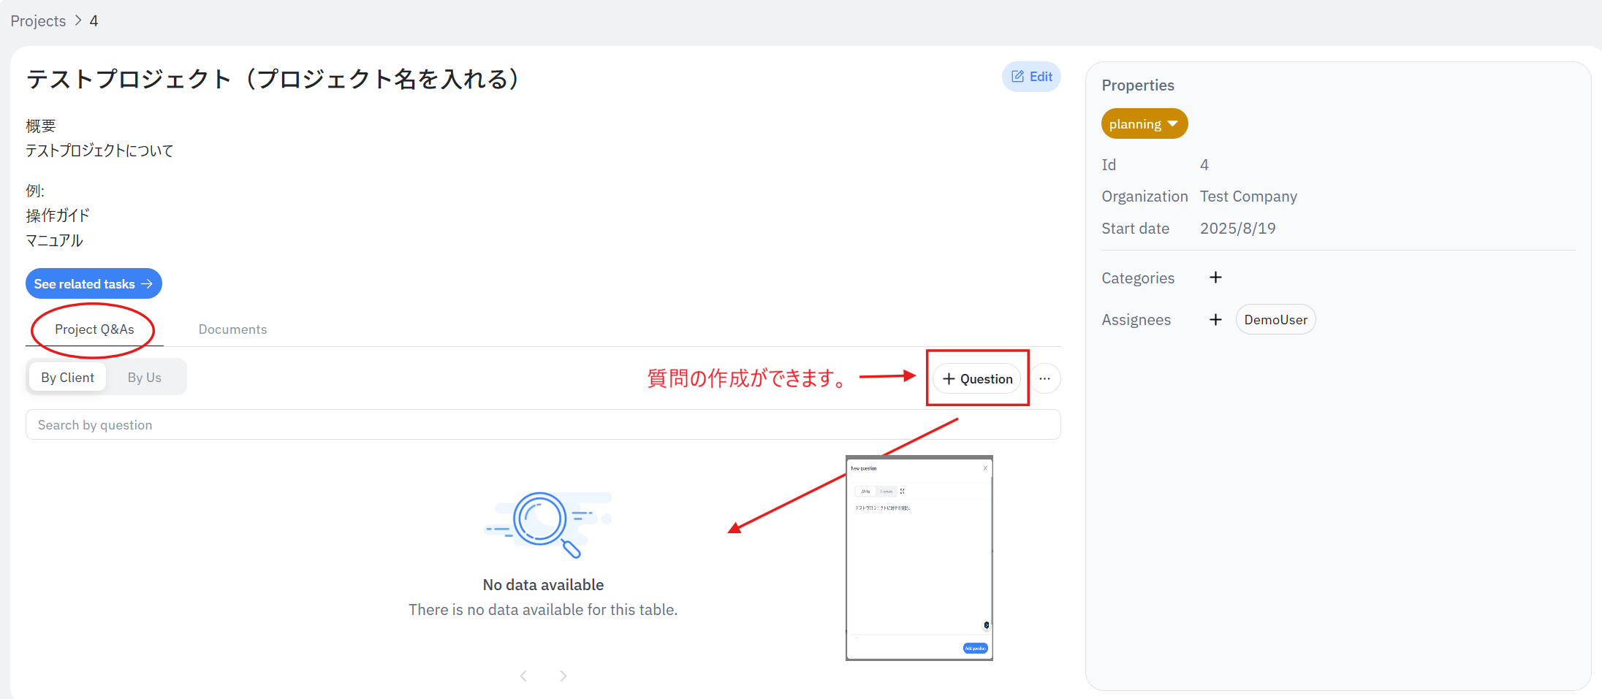The width and height of the screenshot is (1602, 699).
Task: Click the Edit pencil icon button
Action: [x=1030, y=77]
